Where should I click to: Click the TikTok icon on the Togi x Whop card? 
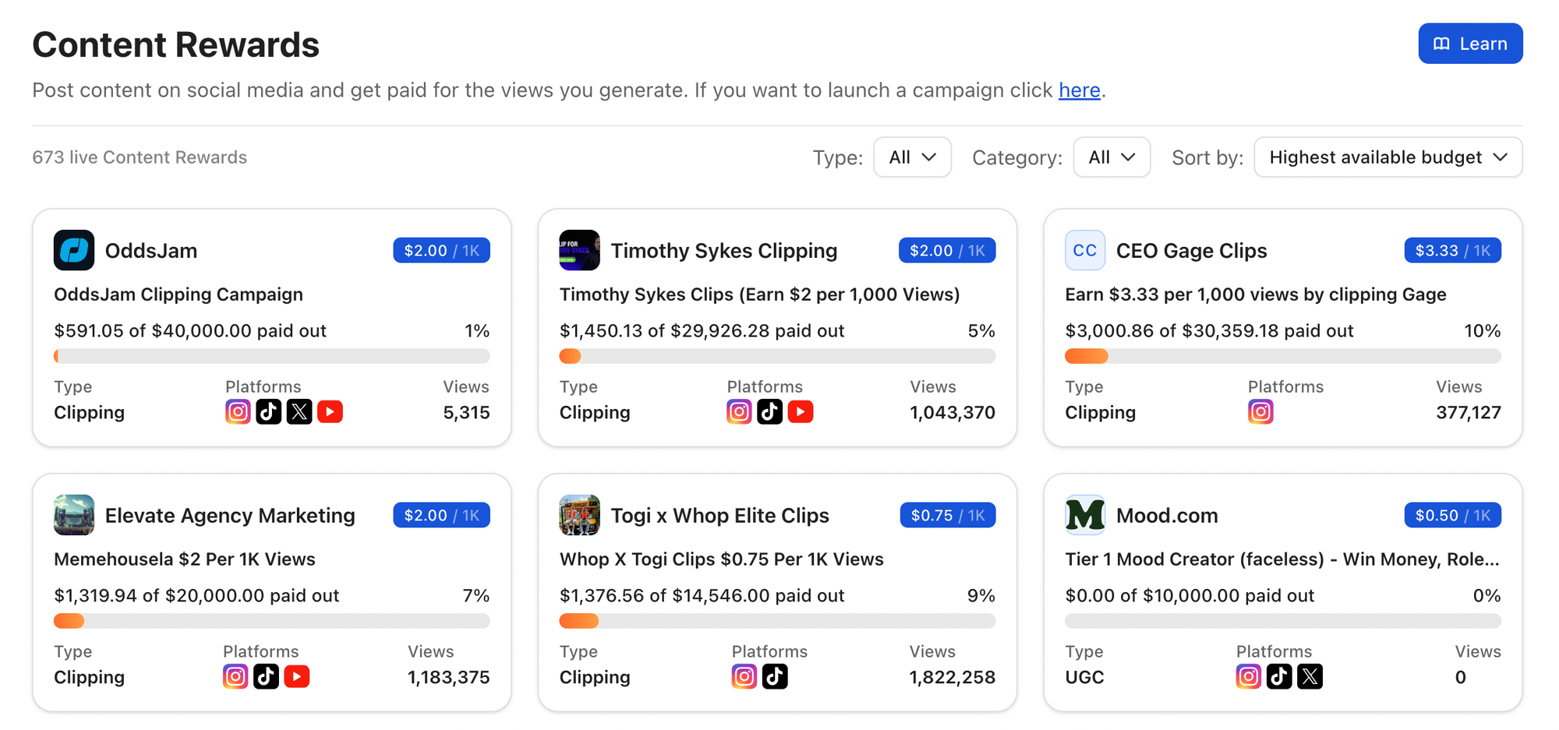775,676
